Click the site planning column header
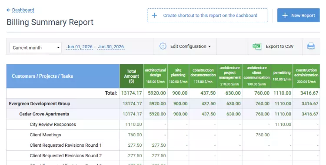 pyautogui.click(x=178, y=76)
